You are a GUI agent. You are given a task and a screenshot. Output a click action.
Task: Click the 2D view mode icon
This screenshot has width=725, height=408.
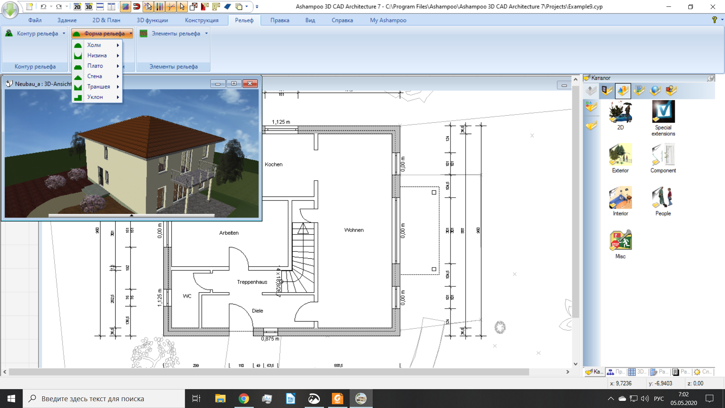click(x=78, y=6)
